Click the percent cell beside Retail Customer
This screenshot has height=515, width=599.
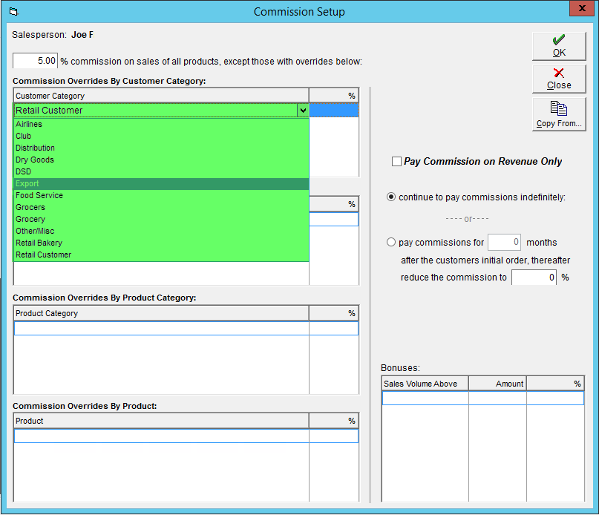(333, 111)
